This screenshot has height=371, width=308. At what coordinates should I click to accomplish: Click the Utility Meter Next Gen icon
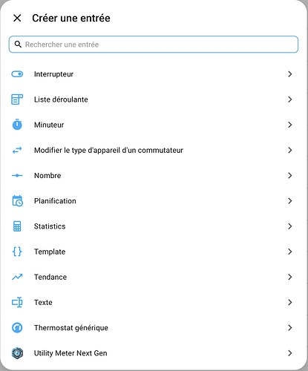(x=17, y=353)
